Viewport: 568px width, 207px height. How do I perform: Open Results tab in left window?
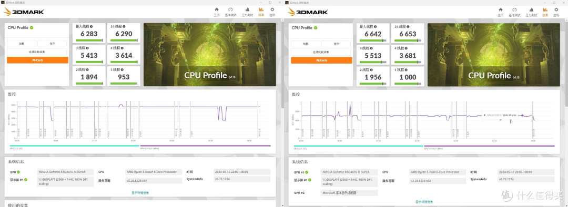pos(261,12)
